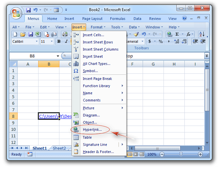This screenshot has width=220, height=169.
Task: Click Increase Decimal icon
Action: 177,41
